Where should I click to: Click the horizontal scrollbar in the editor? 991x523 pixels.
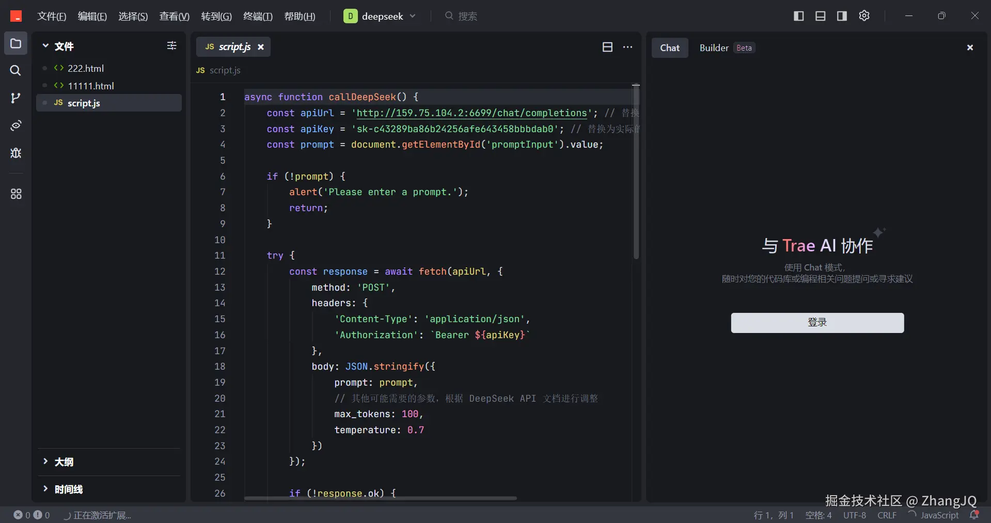click(x=380, y=498)
